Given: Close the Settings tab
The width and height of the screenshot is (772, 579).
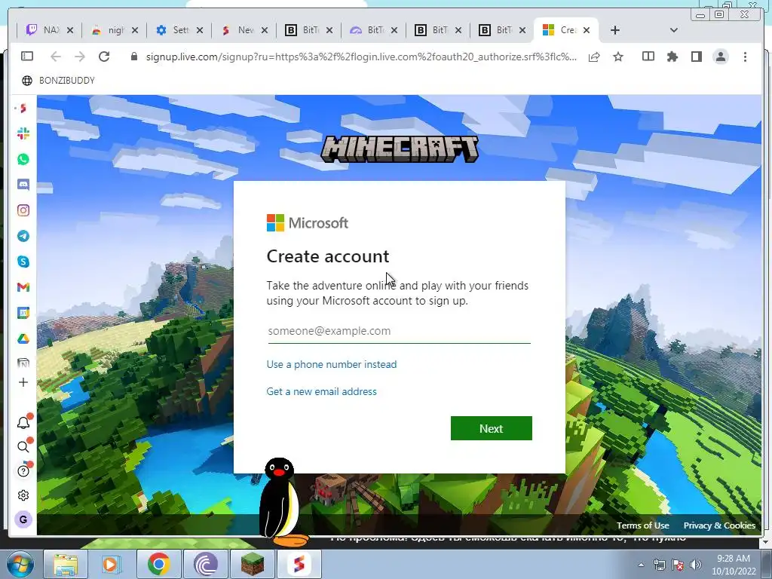Looking at the screenshot, I should (199, 30).
